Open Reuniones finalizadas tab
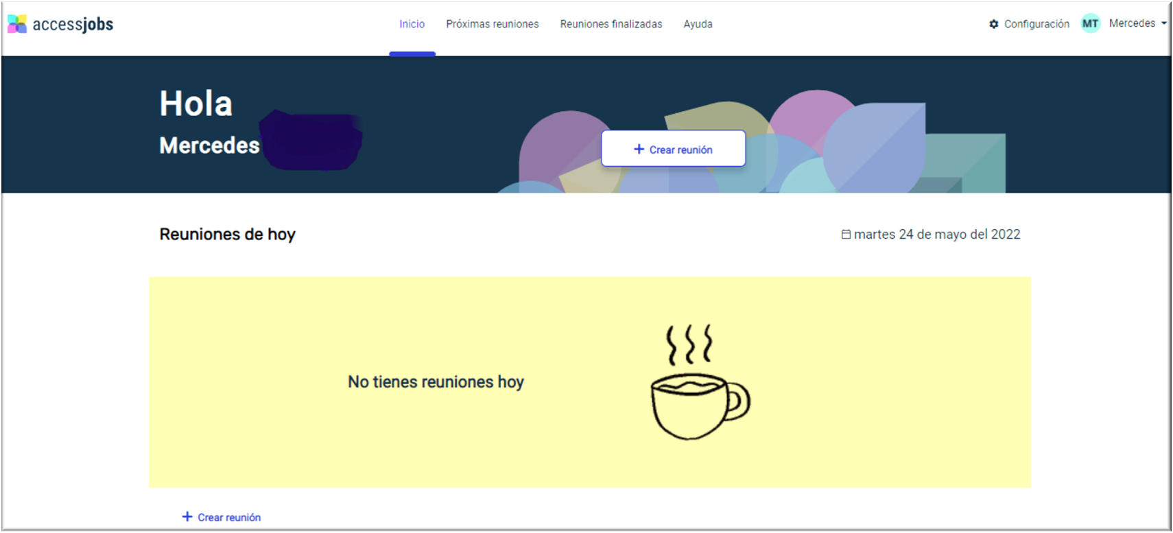Image resolution: width=1173 pixels, height=533 pixels. 611,24
